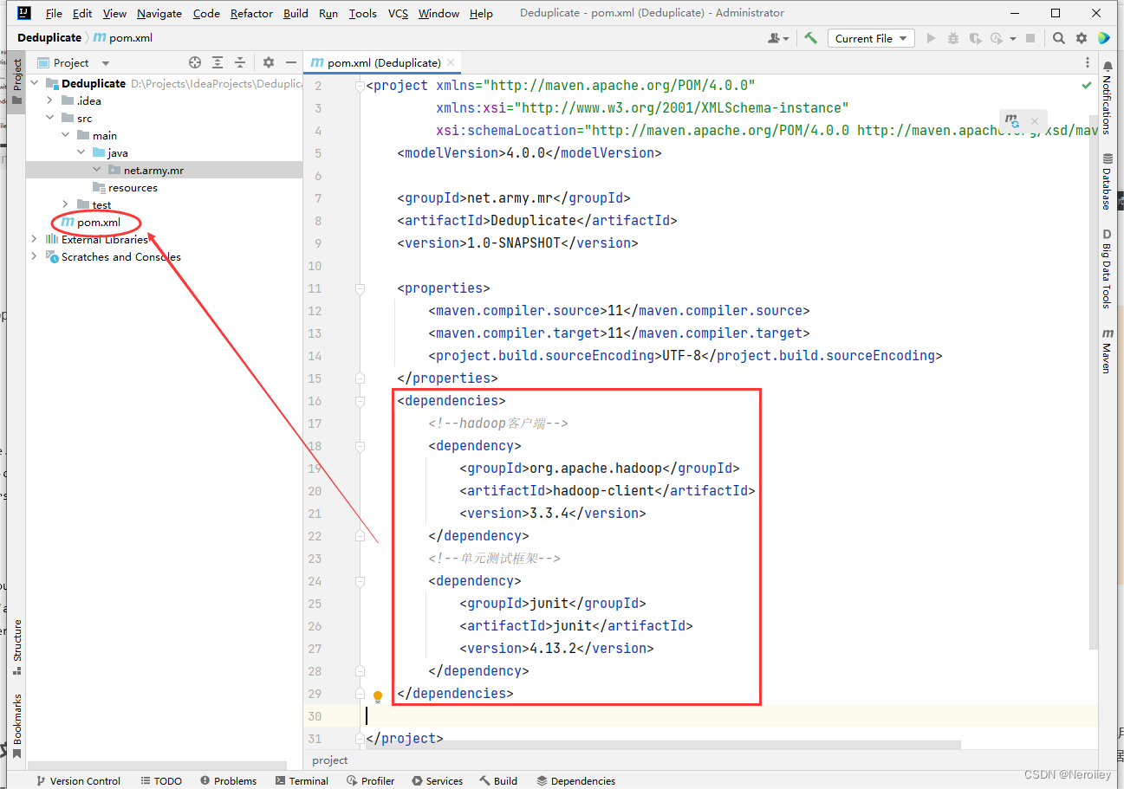Open the Navigate menu
1124x789 pixels.
click(x=159, y=13)
